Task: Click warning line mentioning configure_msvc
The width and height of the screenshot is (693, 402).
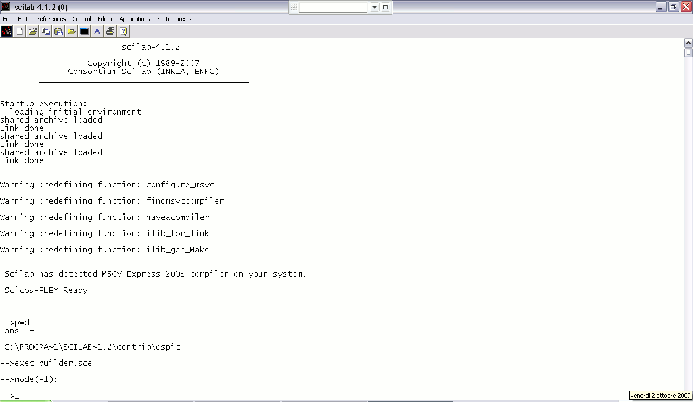Action: tap(107, 185)
